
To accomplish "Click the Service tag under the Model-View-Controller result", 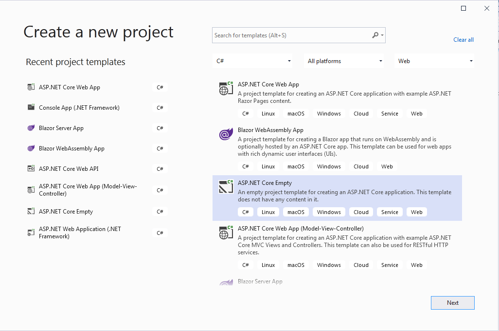I will [390, 265].
